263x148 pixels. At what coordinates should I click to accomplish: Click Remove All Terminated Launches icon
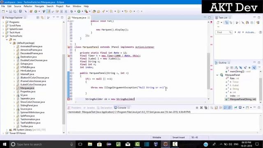[206, 108]
